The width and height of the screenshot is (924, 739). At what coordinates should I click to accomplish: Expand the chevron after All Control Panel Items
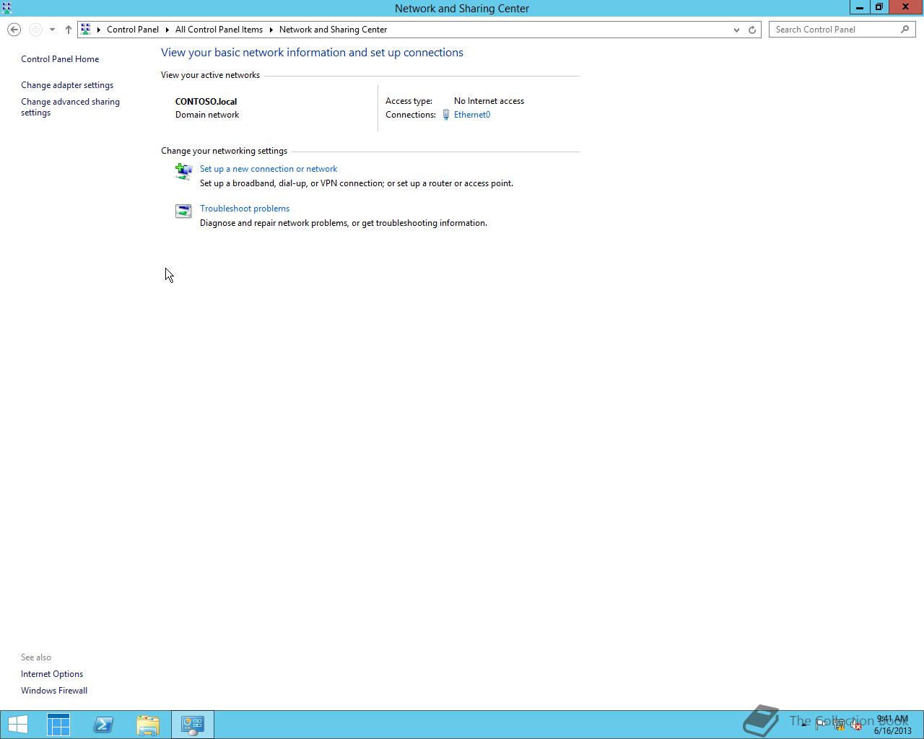pyautogui.click(x=271, y=30)
